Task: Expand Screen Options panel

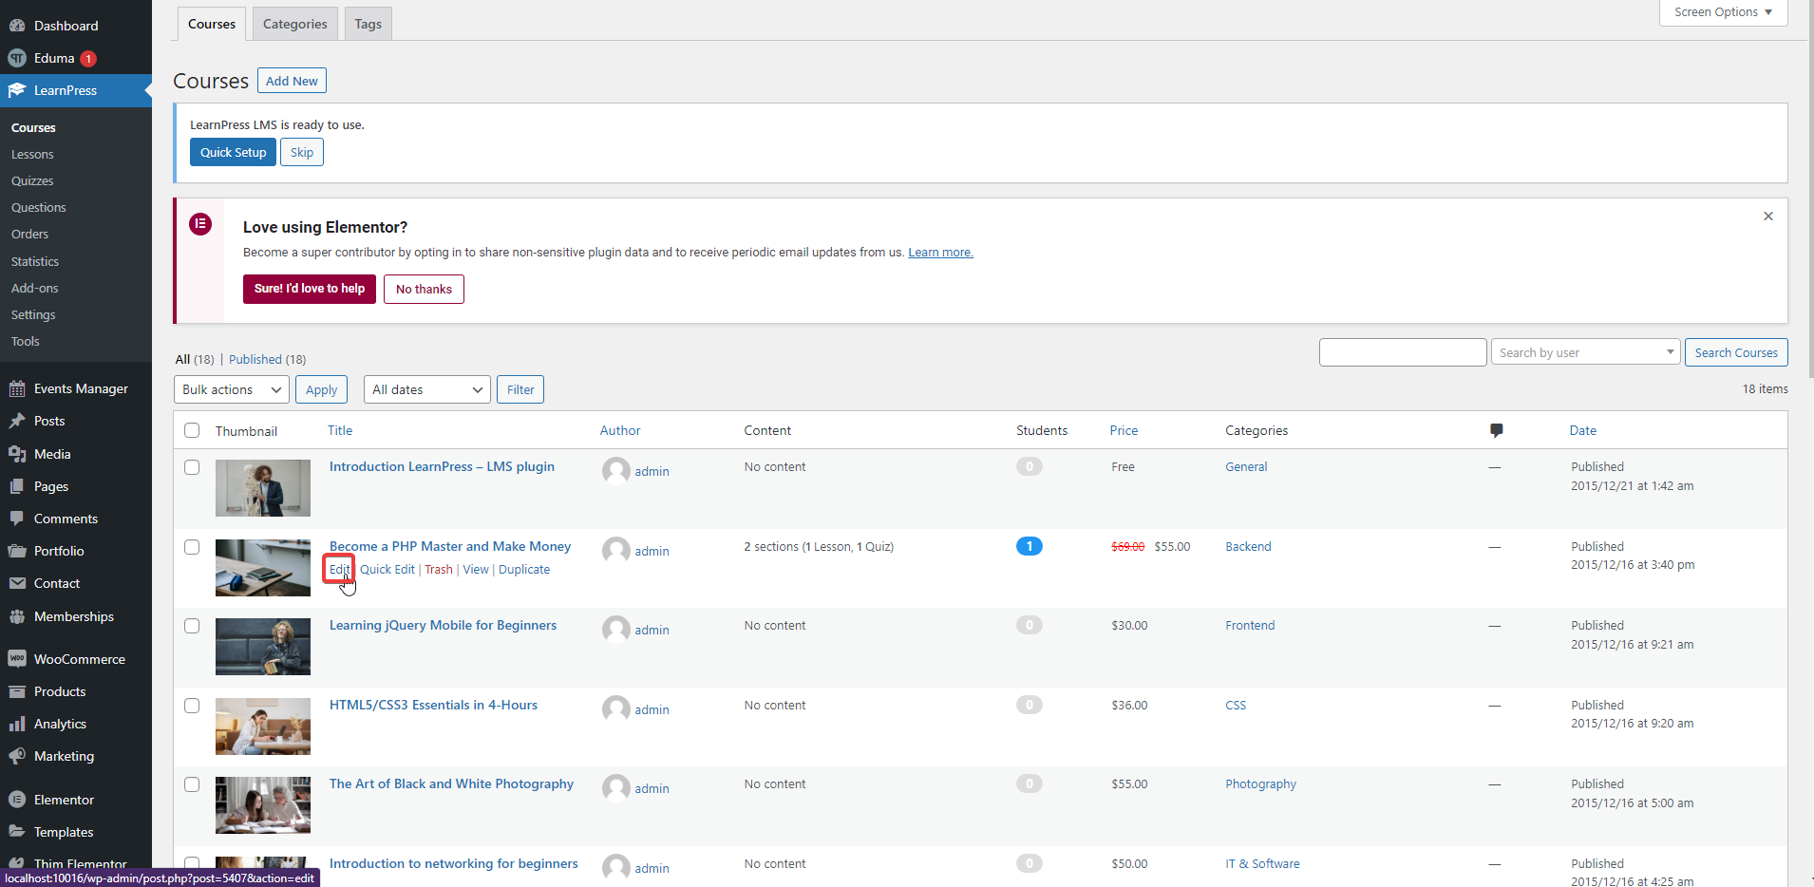Action: coord(1723,12)
